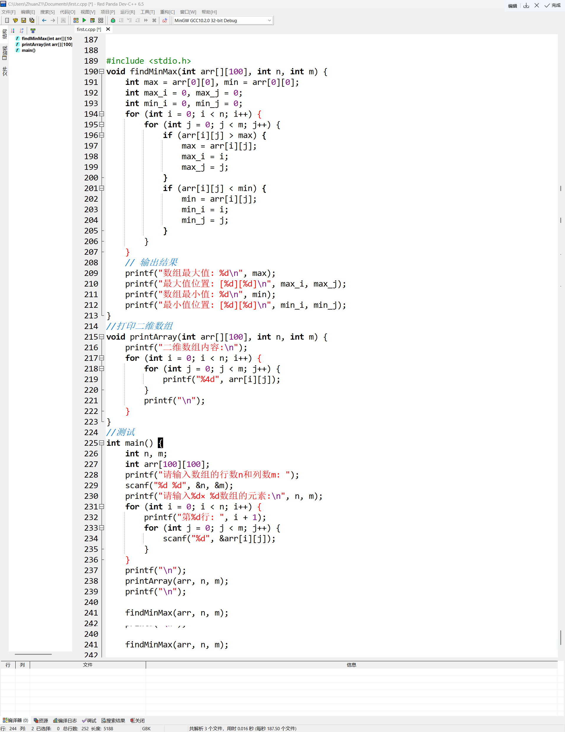The height and width of the screenshot is (732, 565).
Task: Click the Step Out debug icon
Action: click(138, 20)
